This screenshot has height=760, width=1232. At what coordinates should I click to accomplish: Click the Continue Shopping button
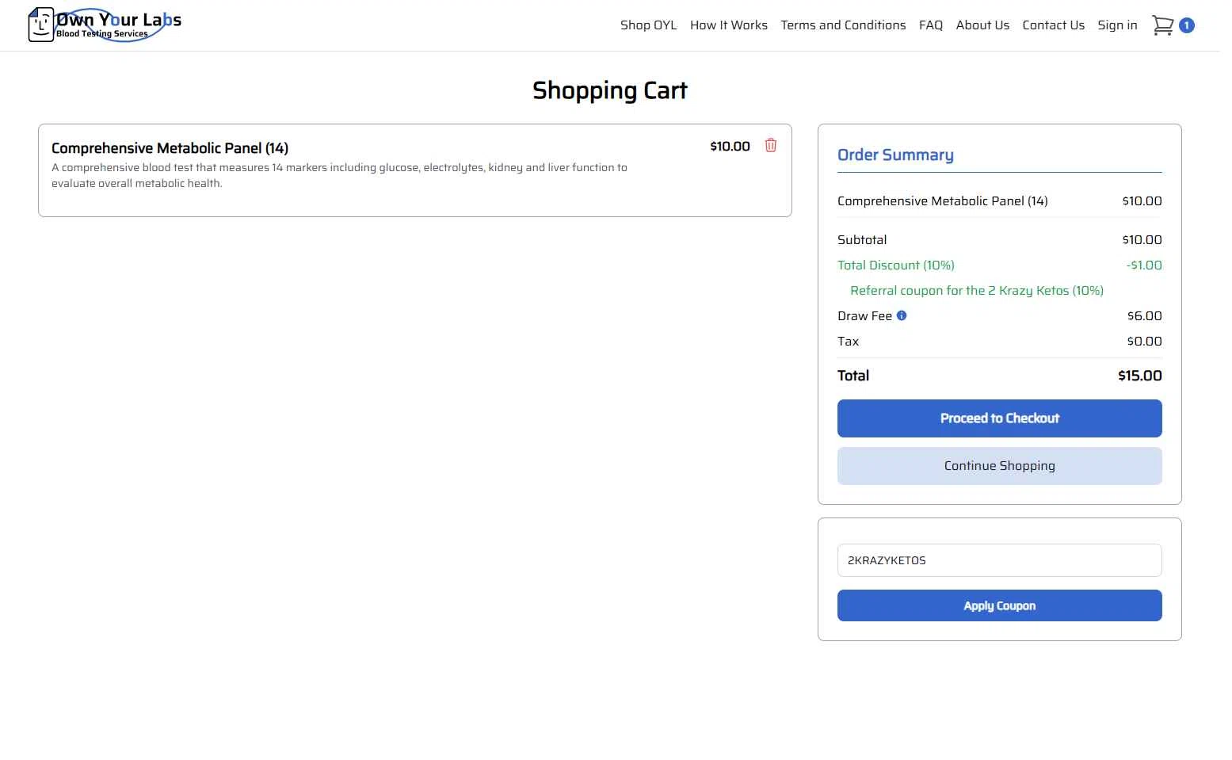(999, 466)
